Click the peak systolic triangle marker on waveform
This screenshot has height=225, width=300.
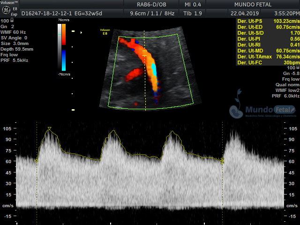49,128
